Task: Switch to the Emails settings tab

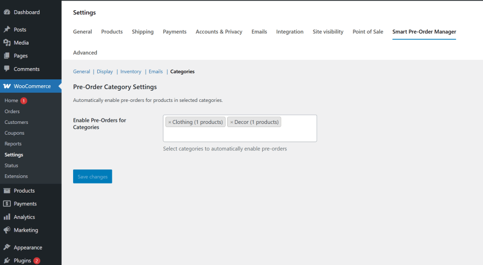Action: click(x=259, y=32)
